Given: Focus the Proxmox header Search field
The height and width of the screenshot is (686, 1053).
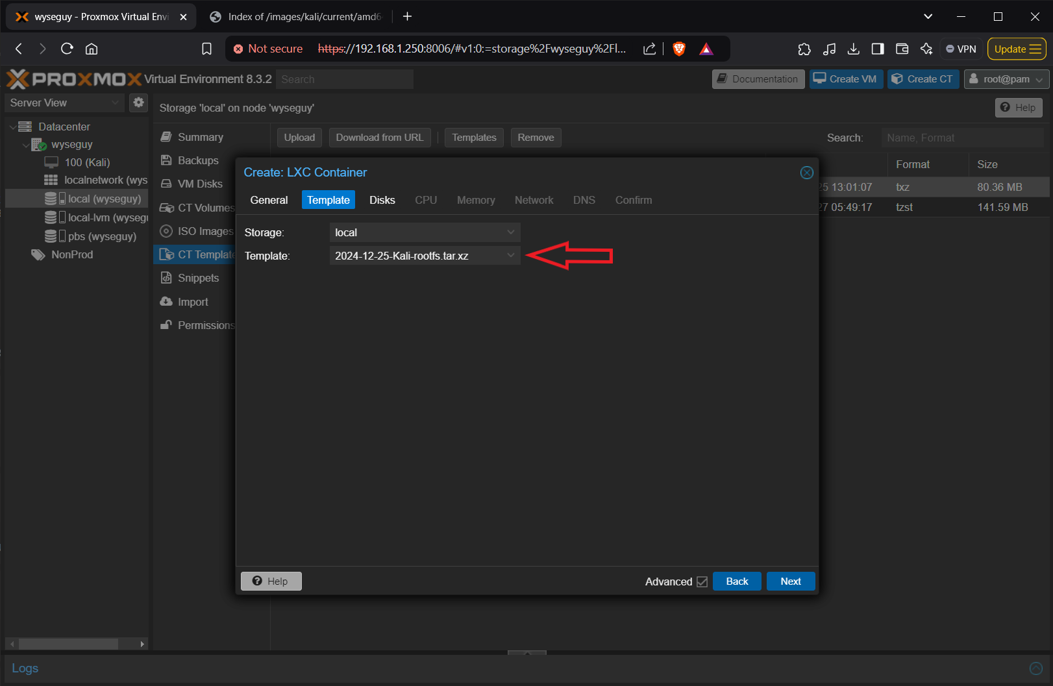Looking at the screenshot, I should point(345,79).
